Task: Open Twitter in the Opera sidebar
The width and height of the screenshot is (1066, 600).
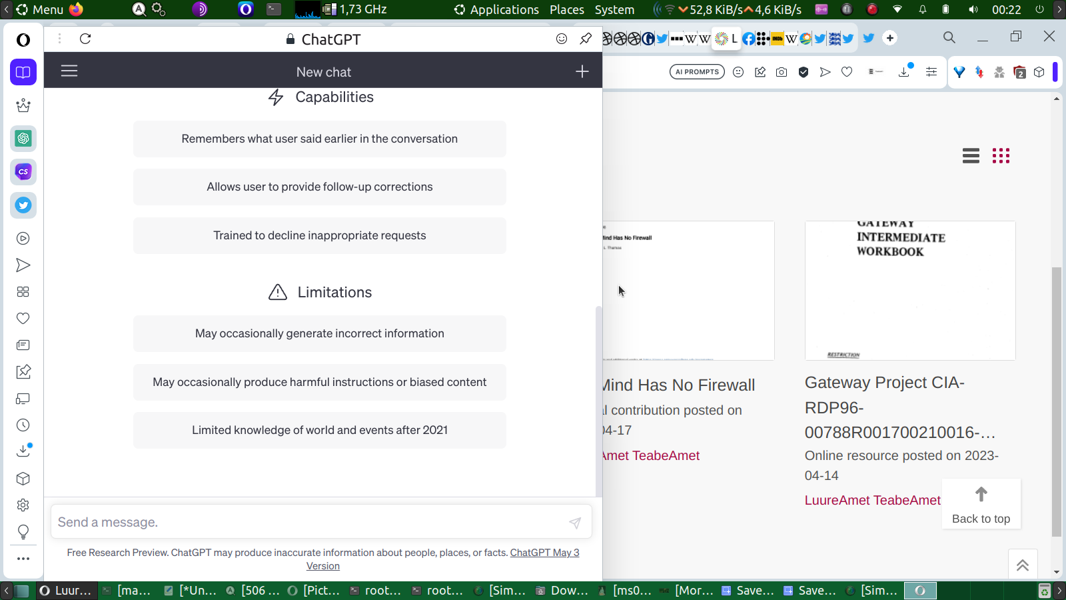Action: click(x=23, y=205)
